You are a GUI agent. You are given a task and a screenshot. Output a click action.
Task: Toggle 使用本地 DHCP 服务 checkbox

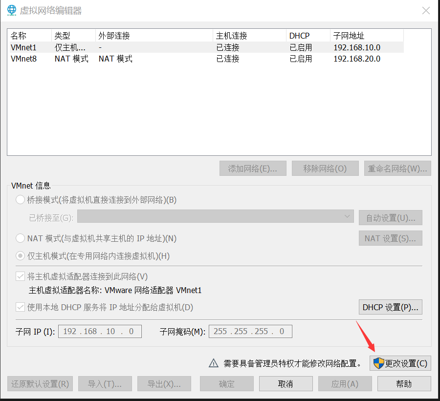click(x=20, y=307)
